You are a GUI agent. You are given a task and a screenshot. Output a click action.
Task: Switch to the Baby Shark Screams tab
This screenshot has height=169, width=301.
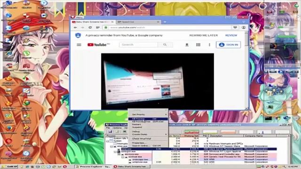pos(93,22)
